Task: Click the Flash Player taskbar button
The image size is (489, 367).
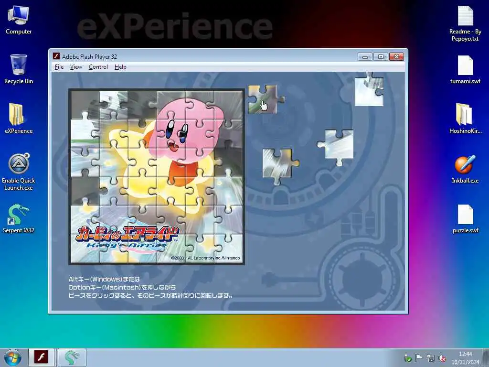Action: (41, 357)
